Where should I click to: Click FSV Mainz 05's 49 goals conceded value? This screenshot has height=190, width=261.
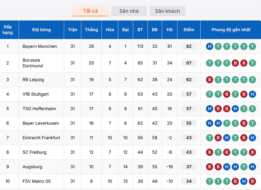pyautogui.click(x=155, y=181)
